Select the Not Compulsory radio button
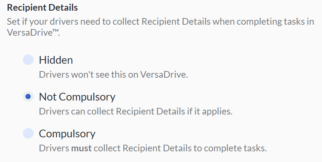The image size is (322, 162). coord(28,96)
